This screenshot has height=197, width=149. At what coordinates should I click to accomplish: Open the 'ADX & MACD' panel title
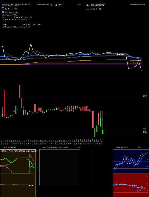(x=10, y=147)
